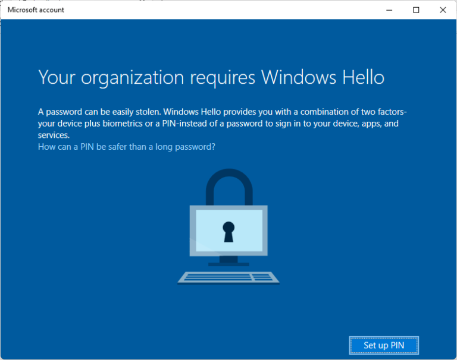The height and width of the screenshot is (360, 457).
Task: Click the keyhole icon on the monitor
Action: click(228, 231)
